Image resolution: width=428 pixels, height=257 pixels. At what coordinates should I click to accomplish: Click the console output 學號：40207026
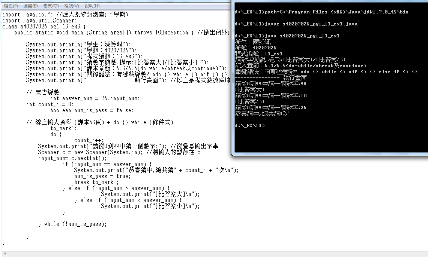click(255, 48)
